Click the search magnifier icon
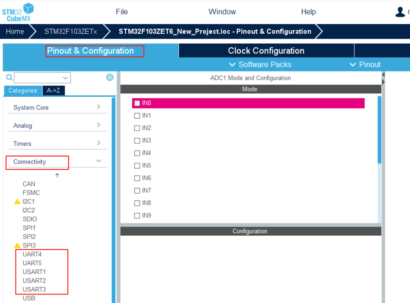This screenshot has height=303, width=410. 9,77
